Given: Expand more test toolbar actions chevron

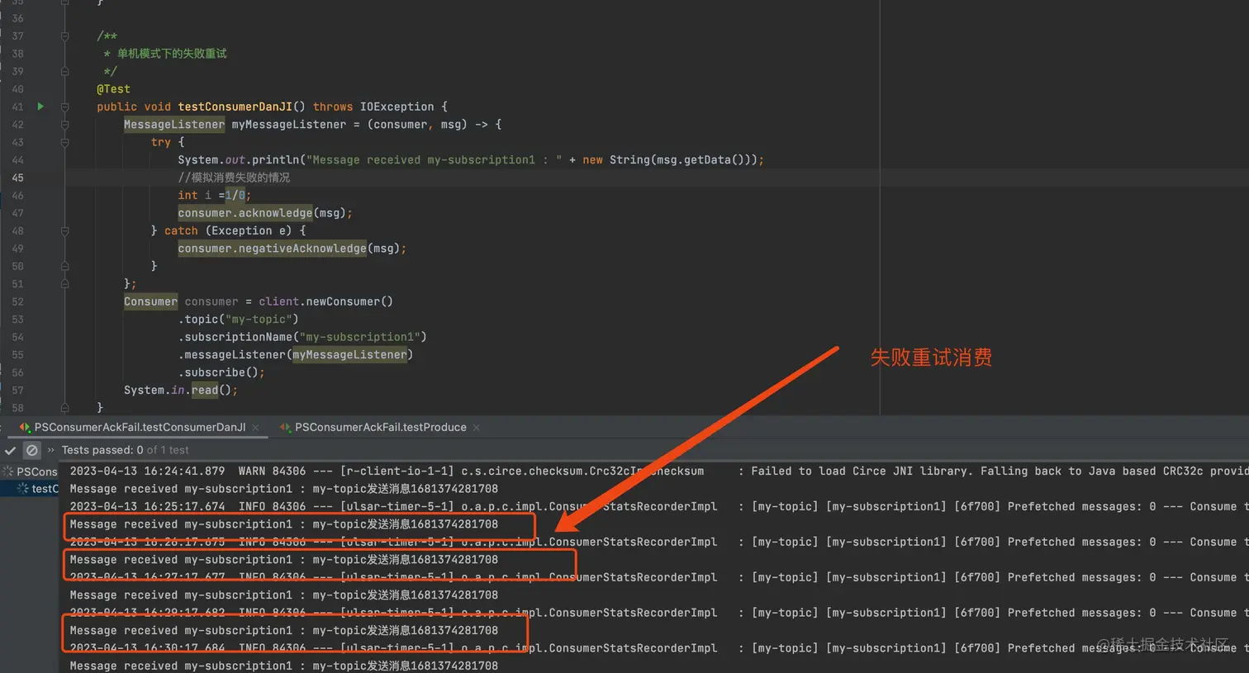Looking at the screenshot, I should (51, 450).
